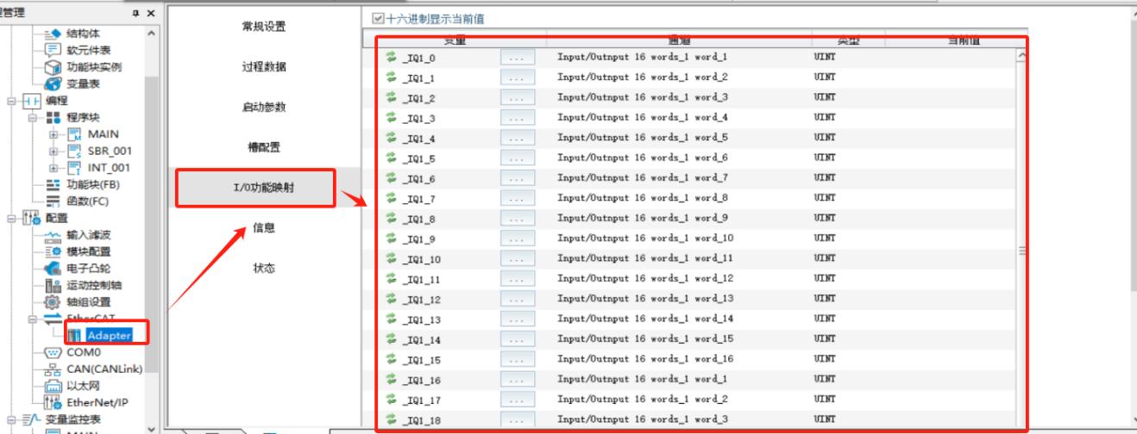Select the 槽配置 tab
Viewport: 1137px width, 434px height.
click(263, 147)
